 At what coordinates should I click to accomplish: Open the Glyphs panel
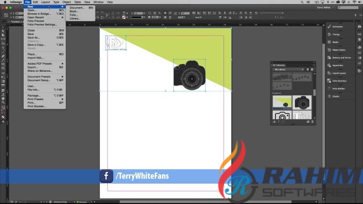point(336,96)
